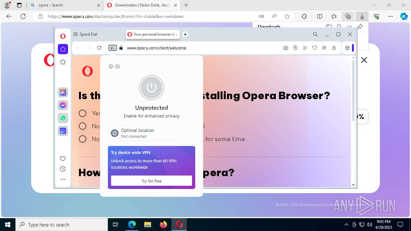Open History clock icon in sidebar
The height and width of the screenshot is (231, 411).
point(63,169)
